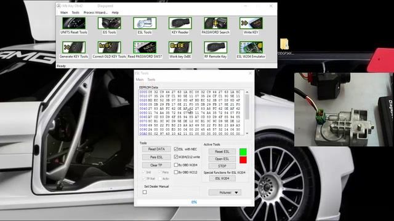Launch EIS Tools
This screenshot has height=221, width=394.
(x=110, y=23)
